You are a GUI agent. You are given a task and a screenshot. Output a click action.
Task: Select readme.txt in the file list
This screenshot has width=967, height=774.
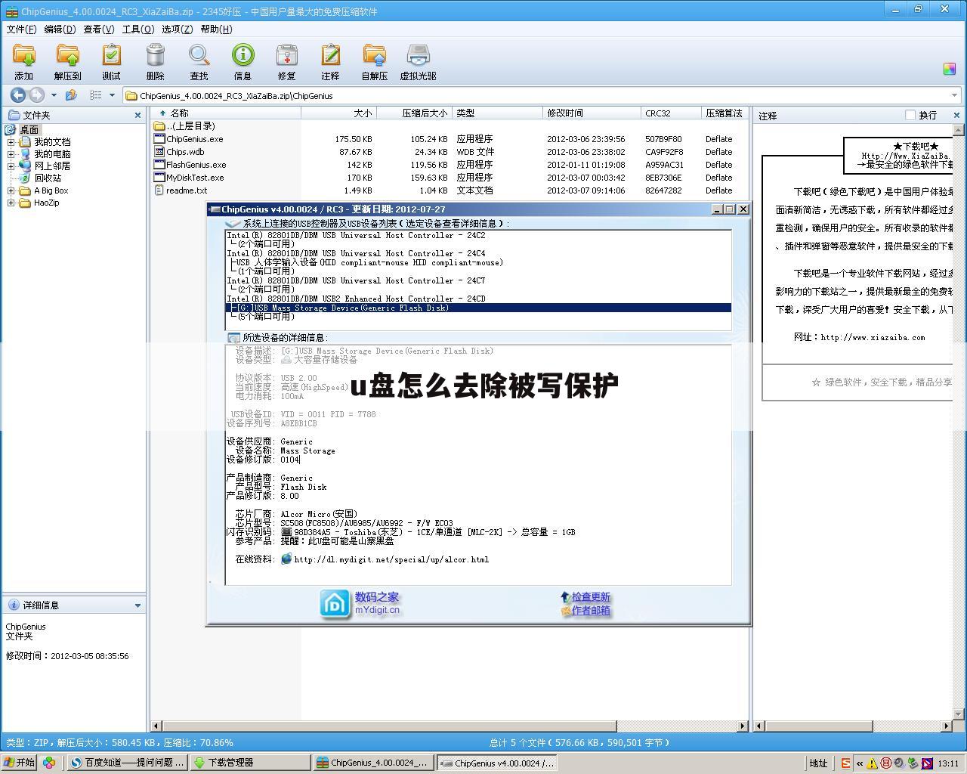[x=187, y=190]
